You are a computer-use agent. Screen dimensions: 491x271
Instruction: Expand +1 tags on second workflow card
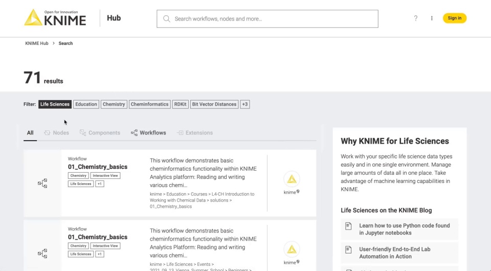(100, 254)
